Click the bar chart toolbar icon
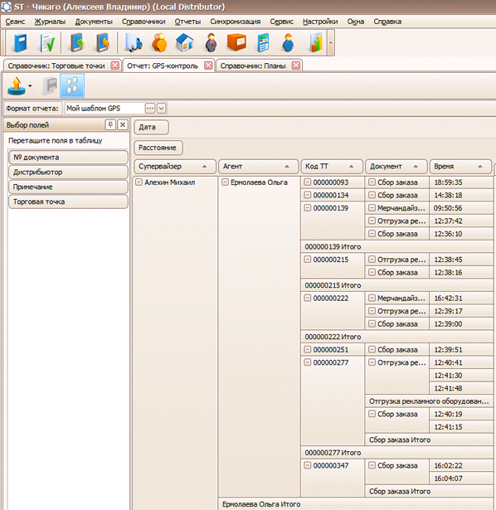 [x=316, y=42]
